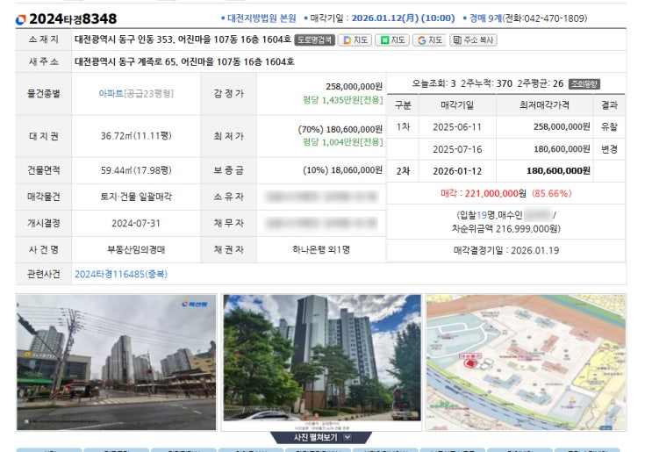The image size is (652, 452).
Task: Open the Google map button
Action: click(x=429, y=39)
